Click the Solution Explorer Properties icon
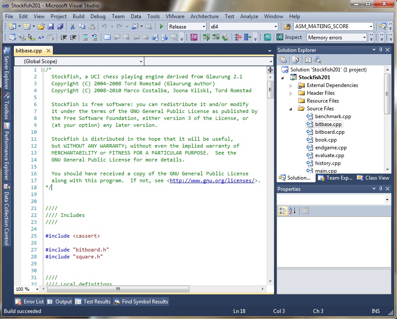The width and height of the screenshot is (397, 319). (x=283, y=60)
